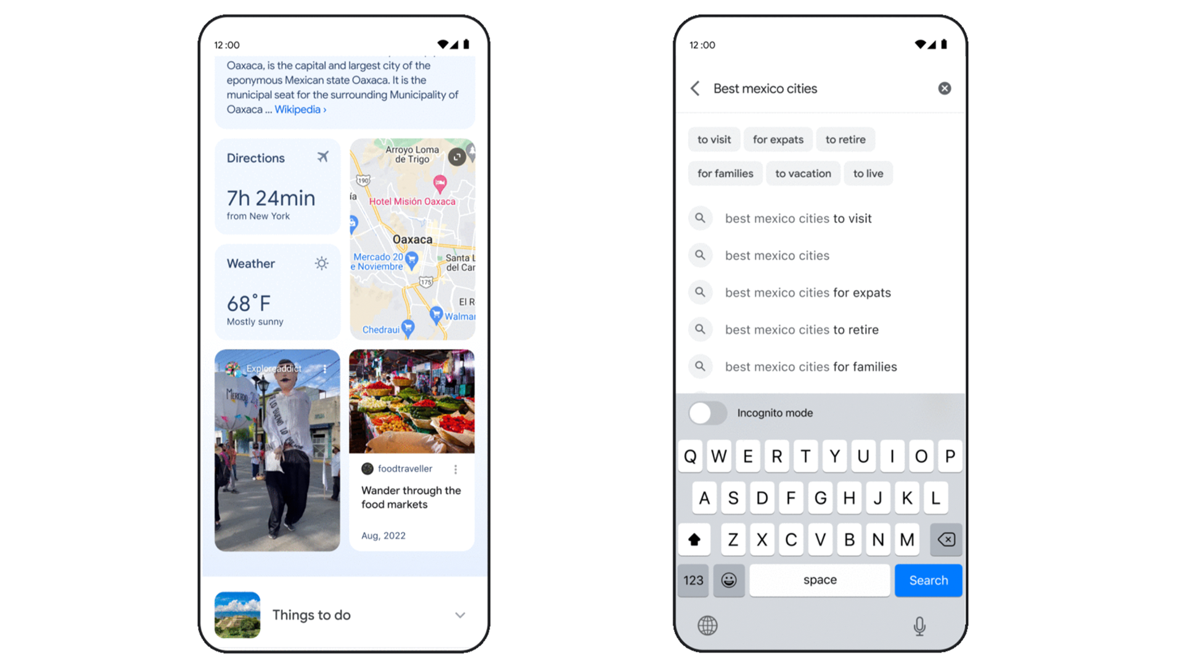The image size is (1184, 666).
Task: Tap the blue Search button
Action: pyautogui.click(x=927, y=580)
